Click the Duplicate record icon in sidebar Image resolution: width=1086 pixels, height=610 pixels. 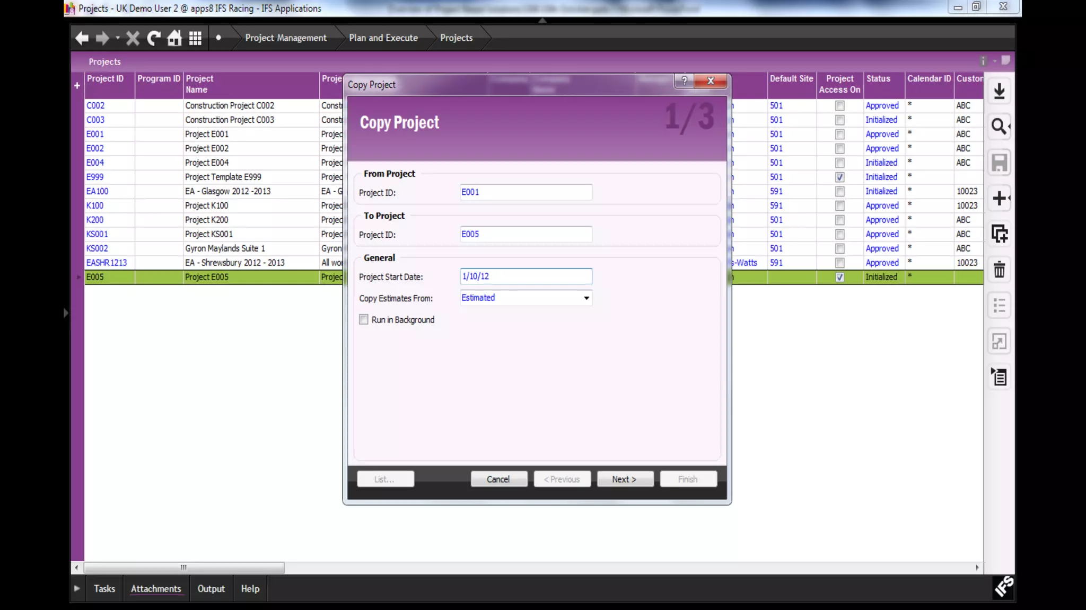999,234
